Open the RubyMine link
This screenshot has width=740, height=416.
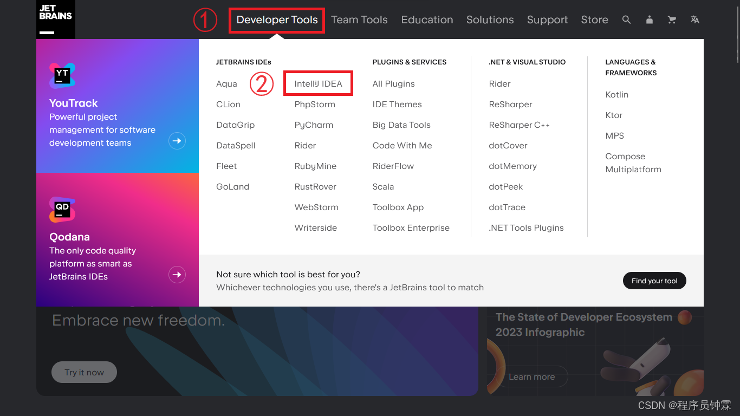pos(315,166)
